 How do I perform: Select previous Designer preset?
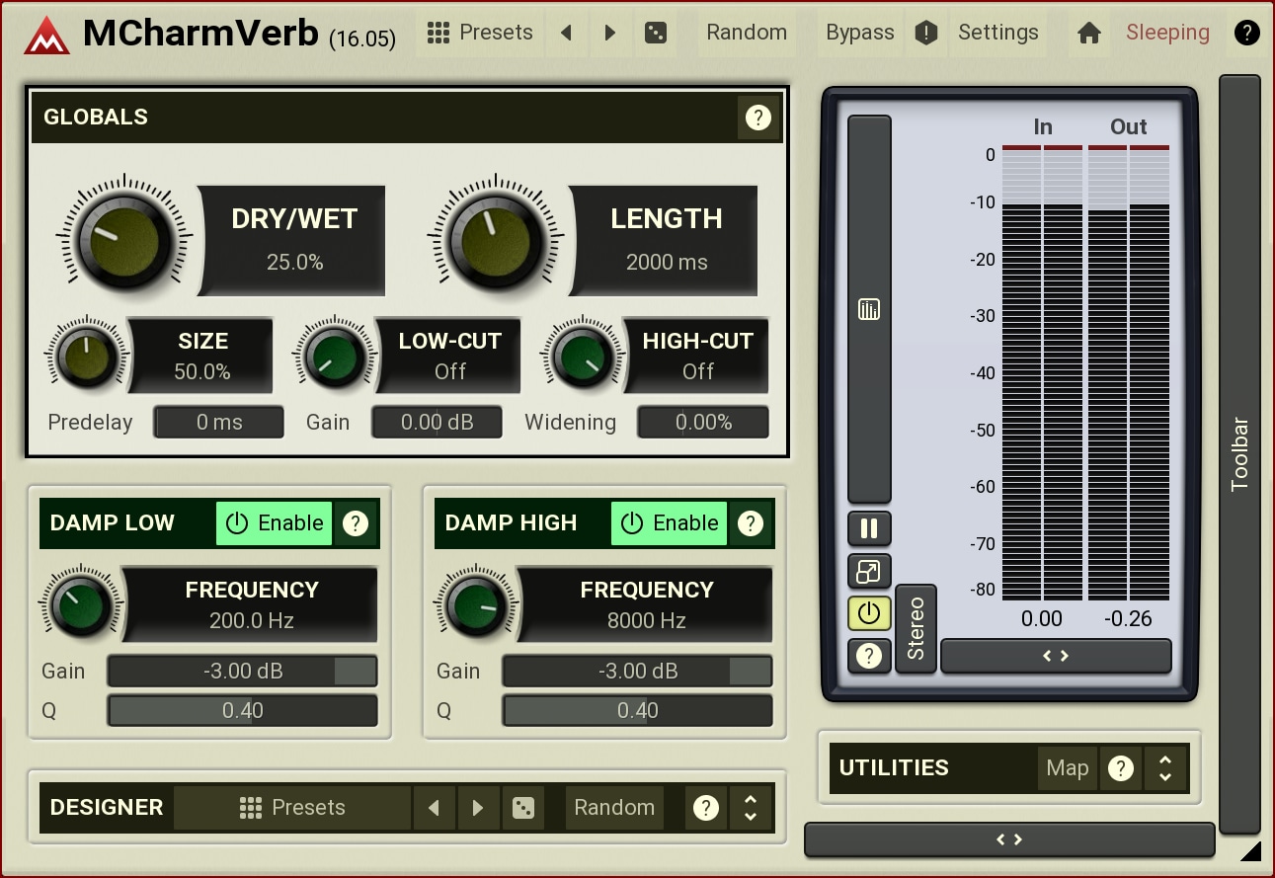point(434,808)
